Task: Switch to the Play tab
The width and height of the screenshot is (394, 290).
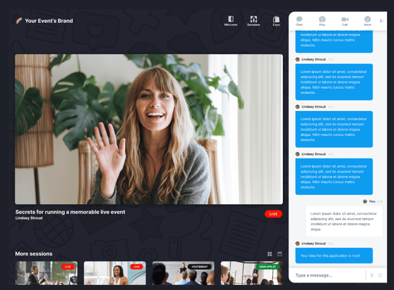Action: (x=322, y=21)
